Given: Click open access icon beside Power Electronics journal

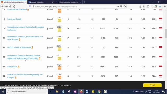Looking at the screenshot, I should (20, 39).
